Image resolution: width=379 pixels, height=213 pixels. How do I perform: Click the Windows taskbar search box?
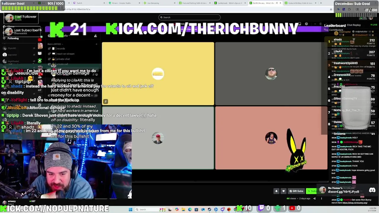pos(150,209)
